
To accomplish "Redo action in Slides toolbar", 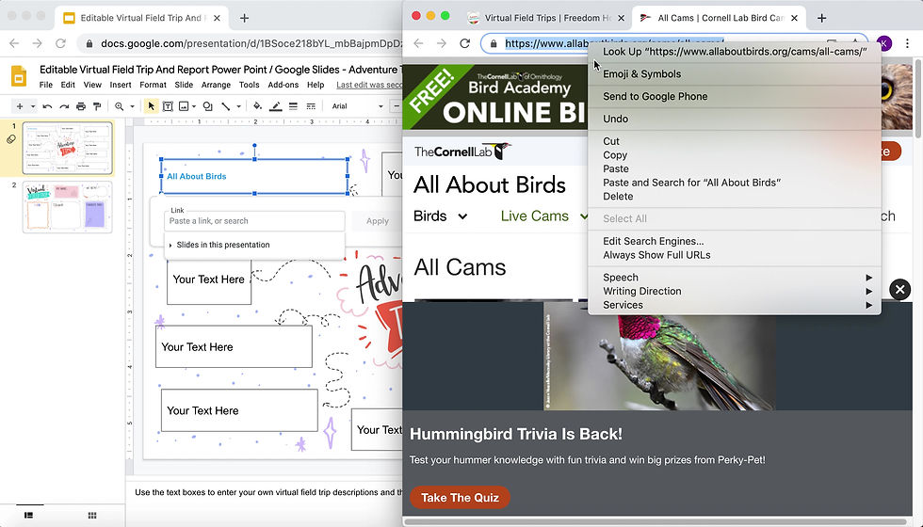I will click(x=64, y=106).
